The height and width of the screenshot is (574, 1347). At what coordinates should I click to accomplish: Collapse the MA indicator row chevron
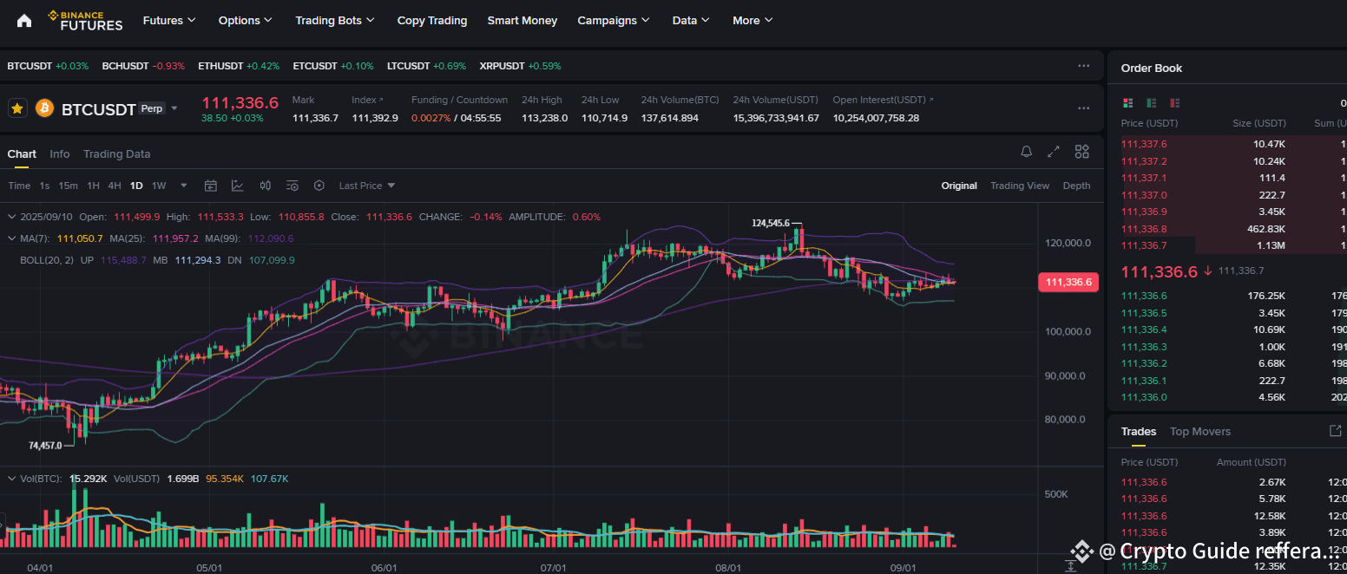[x=11, y=238]
